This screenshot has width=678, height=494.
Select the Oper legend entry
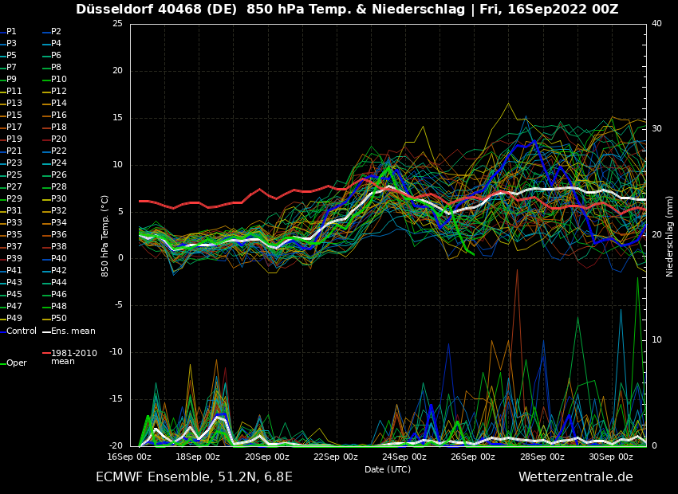(17, 363)
